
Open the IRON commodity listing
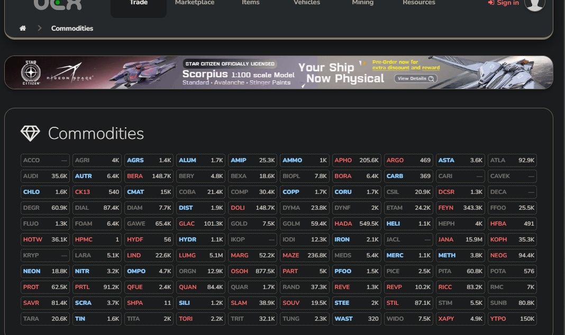356,239
